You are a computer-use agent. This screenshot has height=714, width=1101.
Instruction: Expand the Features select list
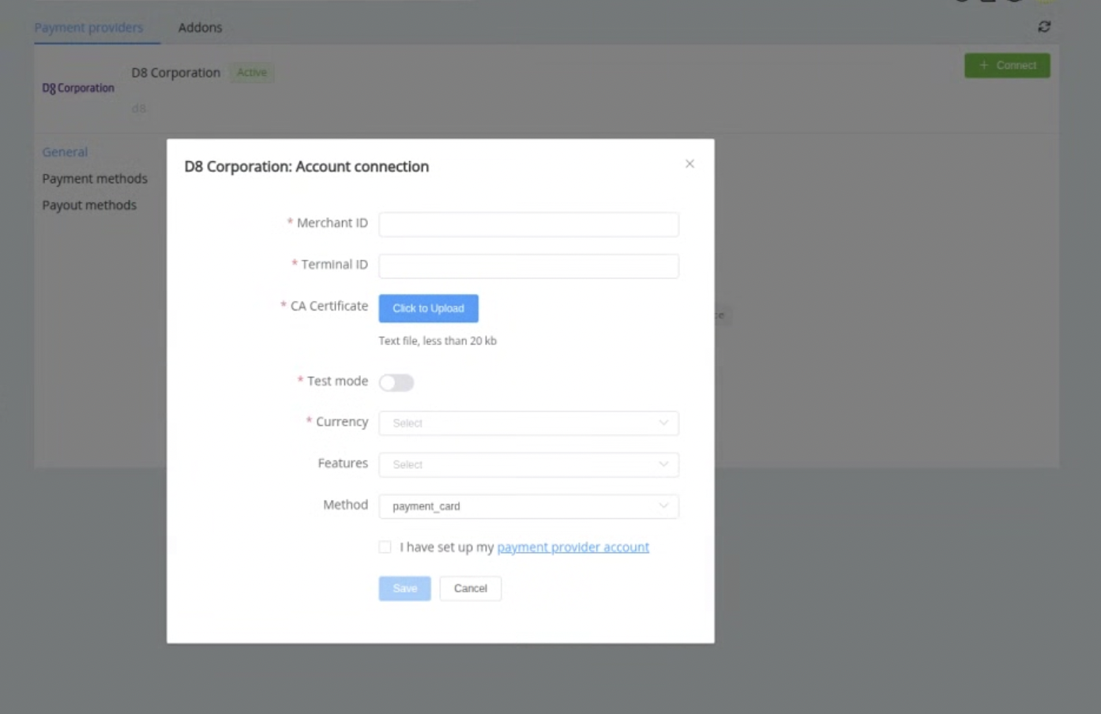pos(528,464)
